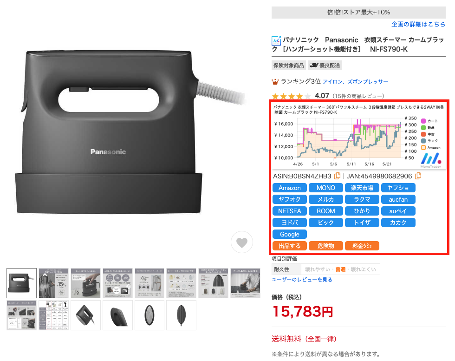Click the MonoTracer icon beside product title
Viewport: 455px width, 361px height.
tap(276, 41)
